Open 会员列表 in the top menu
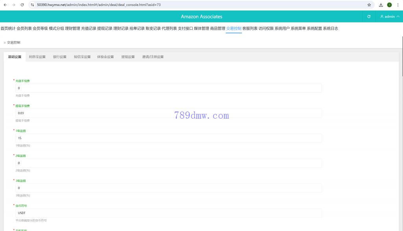The image size is (403, 231). (24, 28)
